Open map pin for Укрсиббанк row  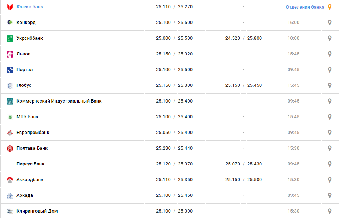point(330,38)
